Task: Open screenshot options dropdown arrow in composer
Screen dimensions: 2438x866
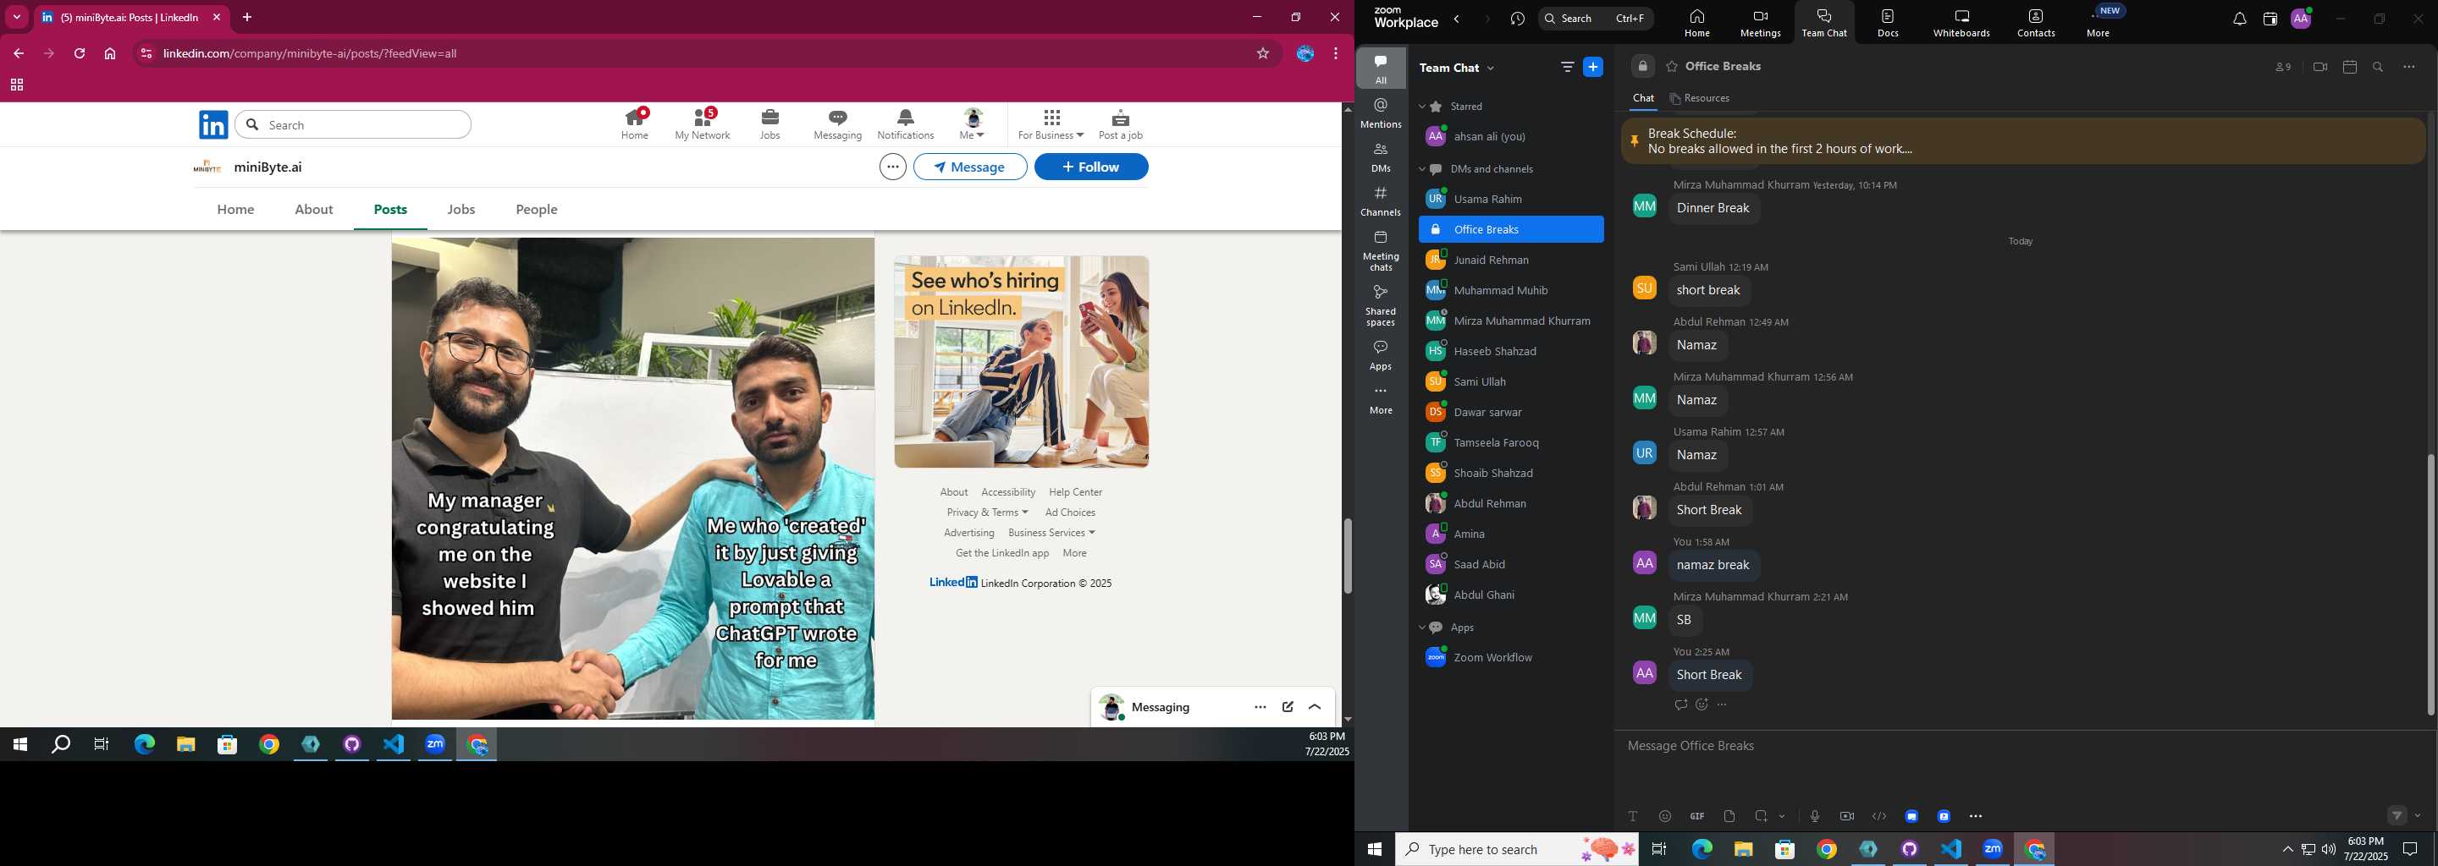Action: tap(1782, 816)
